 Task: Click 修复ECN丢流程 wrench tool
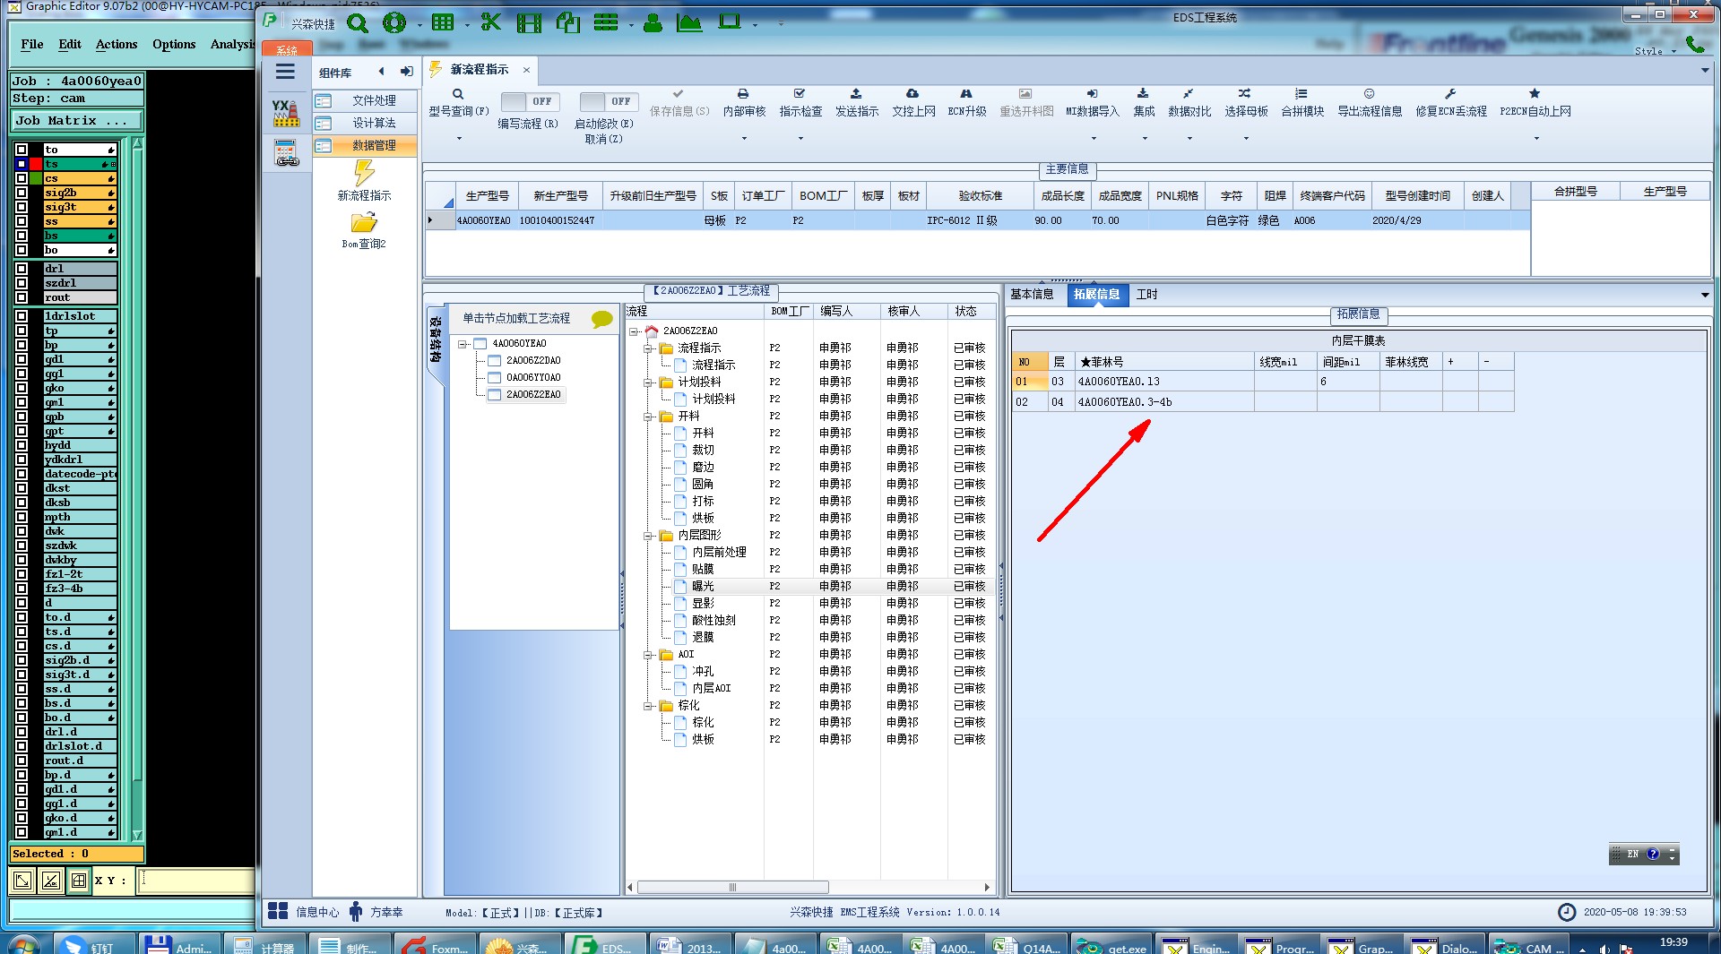(1450, 103)
